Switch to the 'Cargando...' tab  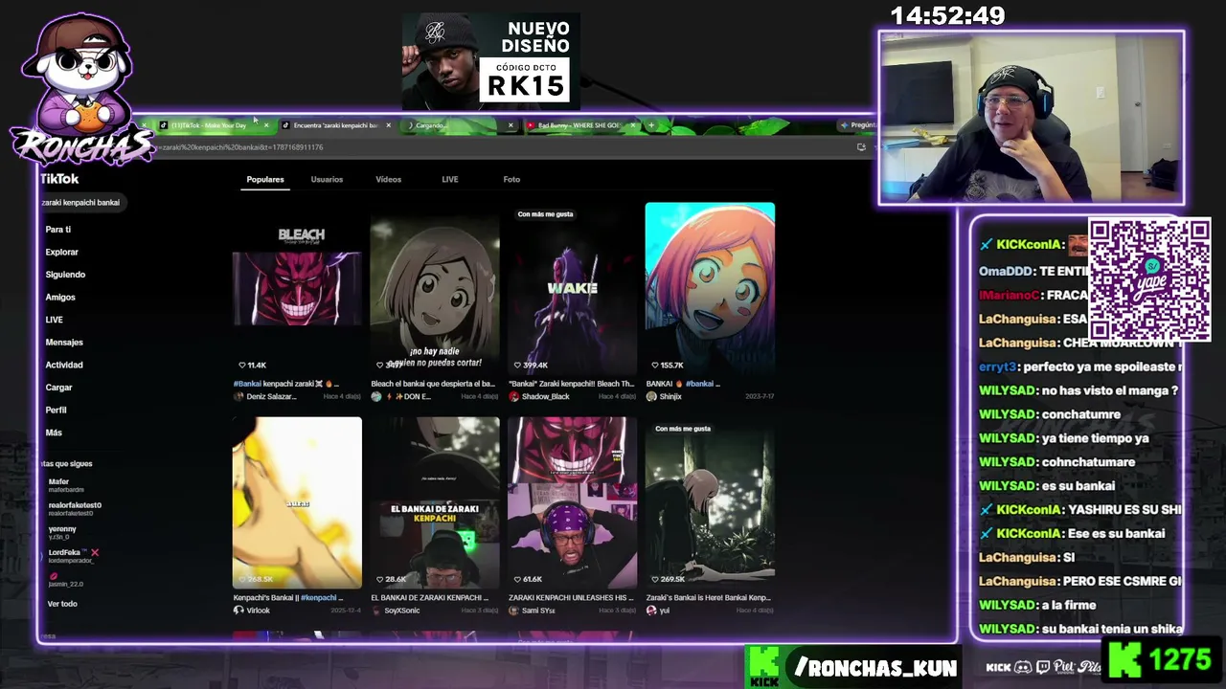(458, 125)
